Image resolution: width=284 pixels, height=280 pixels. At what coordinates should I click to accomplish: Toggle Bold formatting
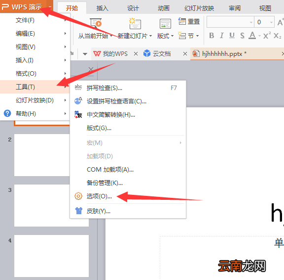click(x=212, y=36)
